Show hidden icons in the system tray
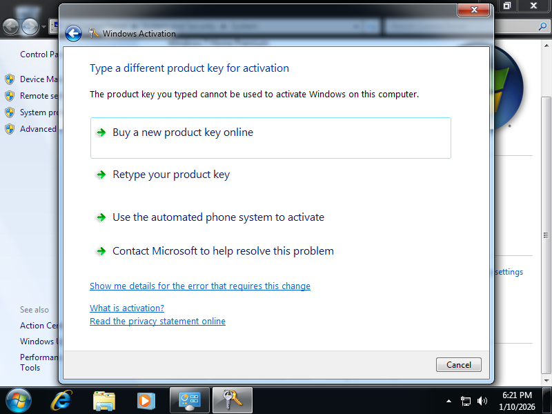This screenshot has width=552, height=414. [x=448, y=401]
